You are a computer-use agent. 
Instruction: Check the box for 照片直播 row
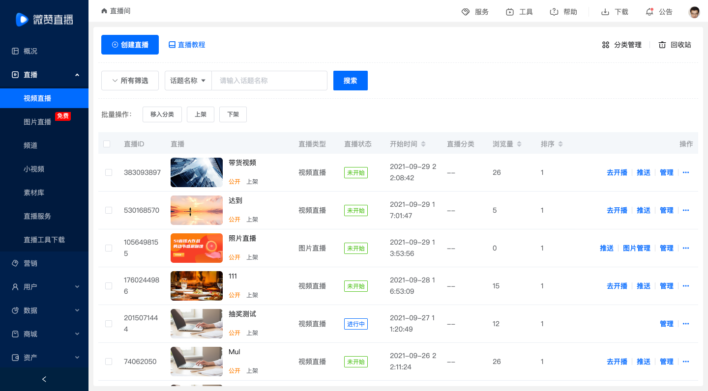[109, 248]
